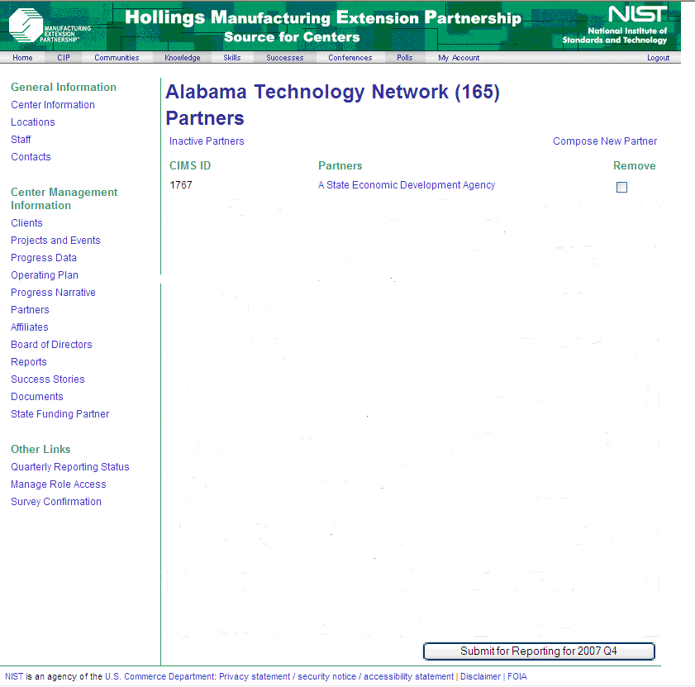Open the FOIA footer link
This screenshot has height=687, width=695.
pos(517,676)
